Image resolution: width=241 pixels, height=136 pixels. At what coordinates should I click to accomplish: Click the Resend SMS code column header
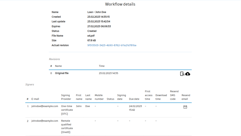coord(174,95)
